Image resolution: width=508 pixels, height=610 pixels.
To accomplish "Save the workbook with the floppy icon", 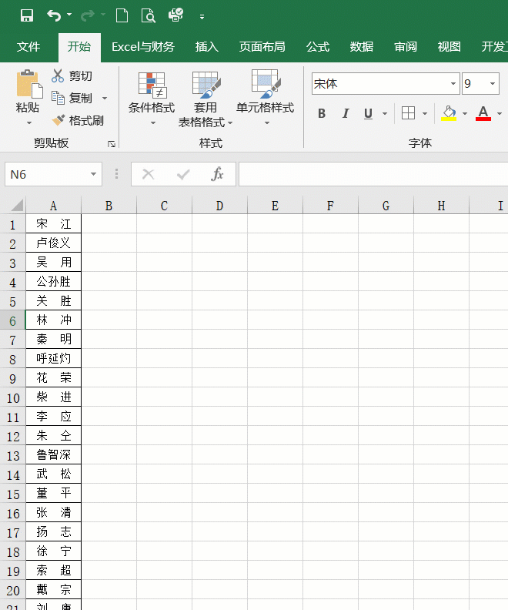I will [x=26, y=15].
